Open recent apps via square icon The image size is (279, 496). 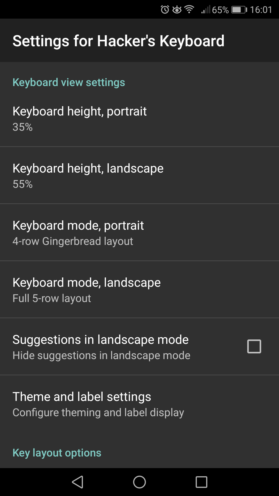(202, 482)
